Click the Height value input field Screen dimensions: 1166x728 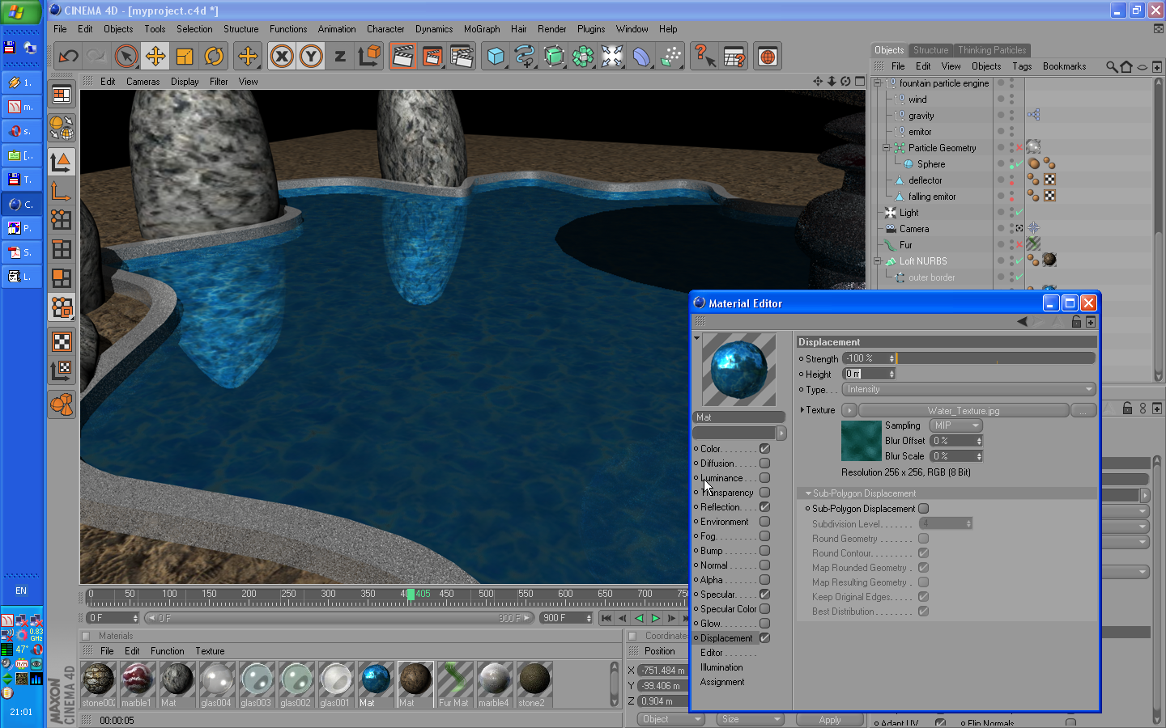click(866, 374)
